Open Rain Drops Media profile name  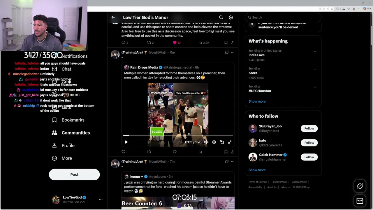pos(144,67)
